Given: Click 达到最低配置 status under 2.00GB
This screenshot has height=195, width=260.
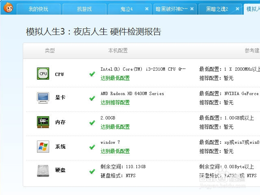Looking at the screenshot, I should [115, 127].
